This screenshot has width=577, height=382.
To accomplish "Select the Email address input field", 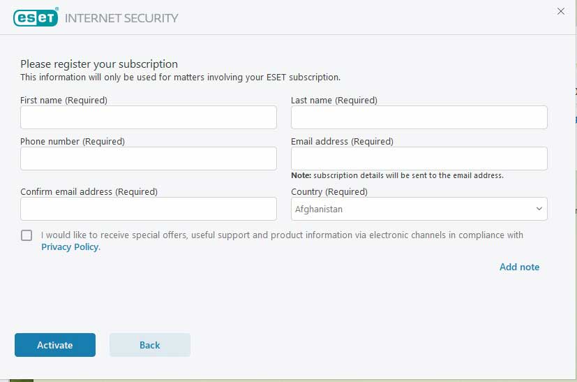I will pos(419,159).
